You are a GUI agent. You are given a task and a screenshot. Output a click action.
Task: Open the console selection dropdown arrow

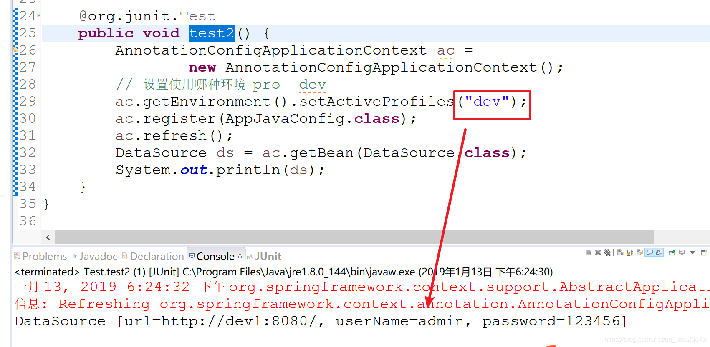[692, 252]
